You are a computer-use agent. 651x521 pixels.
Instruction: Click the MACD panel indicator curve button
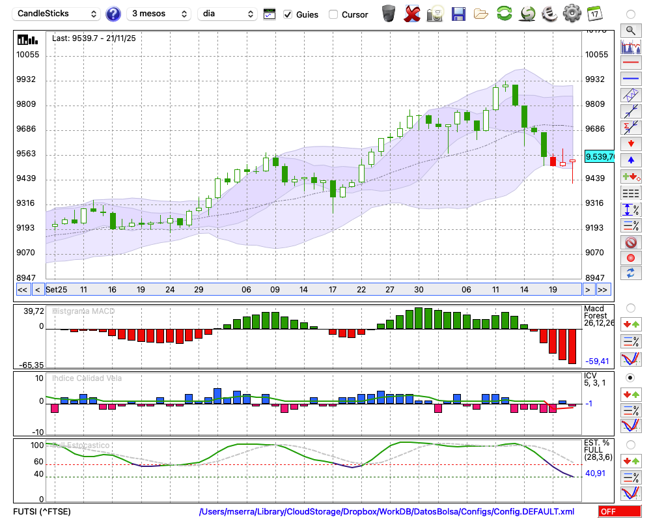[x=631, y=359]
